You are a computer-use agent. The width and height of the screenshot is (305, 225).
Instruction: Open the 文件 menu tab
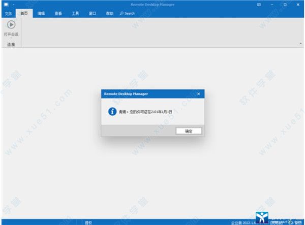pyautogui.click(x=8, y=14)
